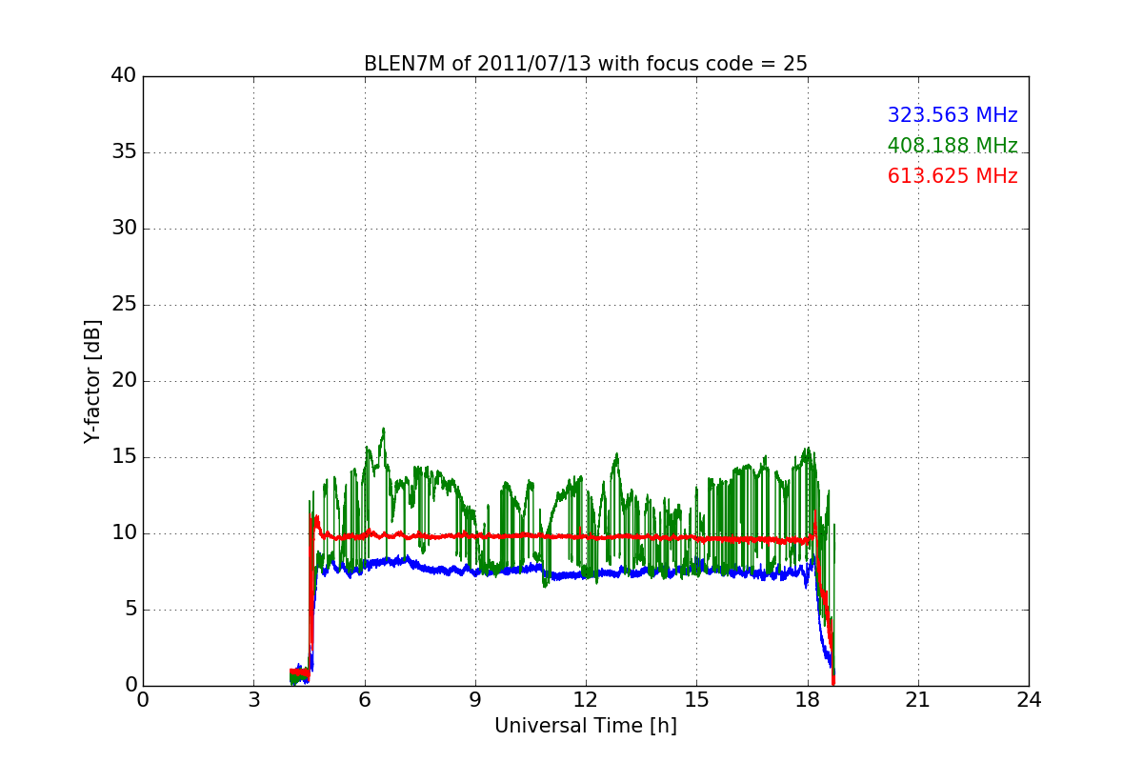Click the x-axis tick label 9

click(x=475, y=700)
